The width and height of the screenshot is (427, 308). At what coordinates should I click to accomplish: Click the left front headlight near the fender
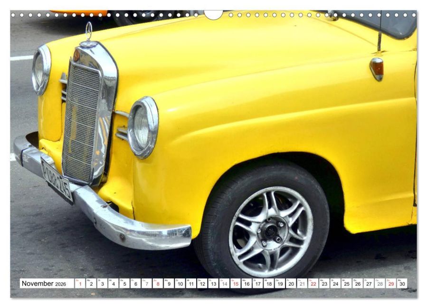click(142, 127)
